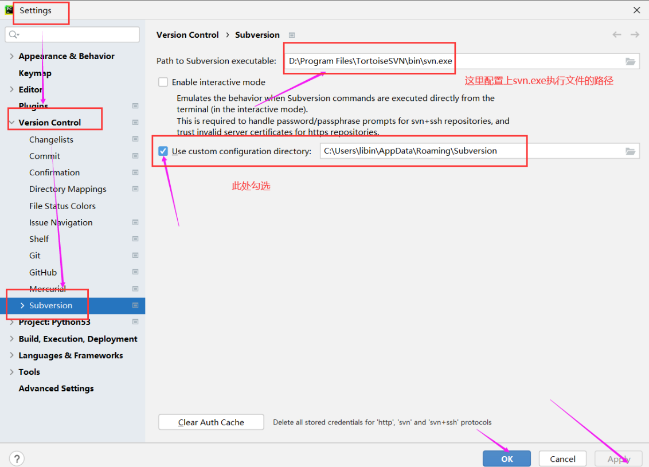This screenshot has height=467, width=649.
Task: Collapse the Version Control section
Action: pyautogui.click(x=12, y=123)
